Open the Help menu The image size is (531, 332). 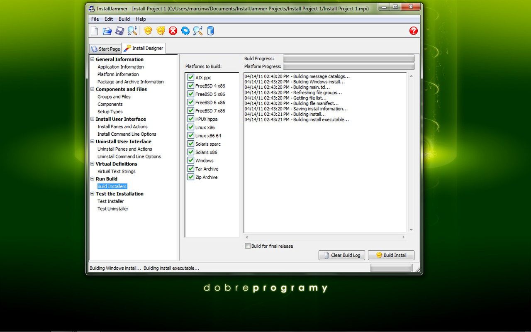pyautogui.click(x=141, y=19)
